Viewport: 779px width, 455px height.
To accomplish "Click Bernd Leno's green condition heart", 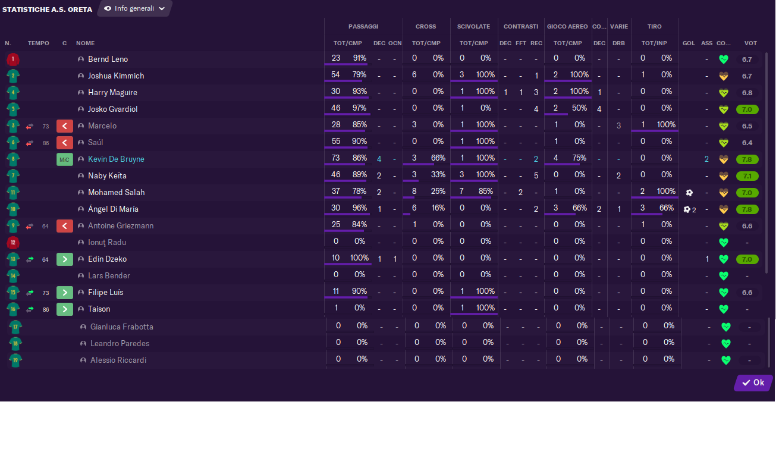I will click(x=724, y=59).
